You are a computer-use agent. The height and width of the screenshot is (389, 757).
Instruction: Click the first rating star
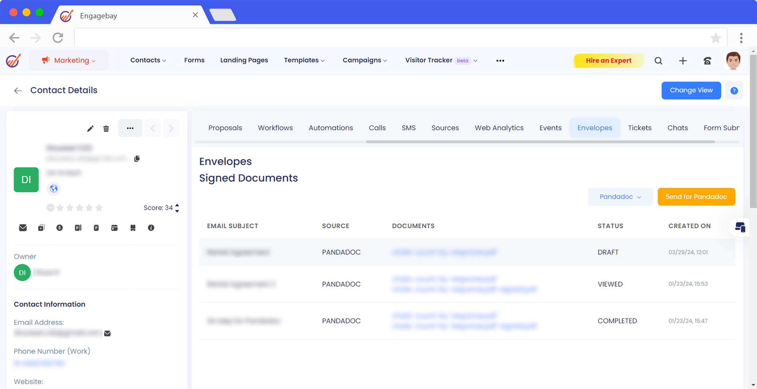pos(60,208)
